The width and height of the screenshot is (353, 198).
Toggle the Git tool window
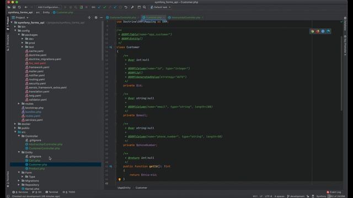[x=37, y=192]
